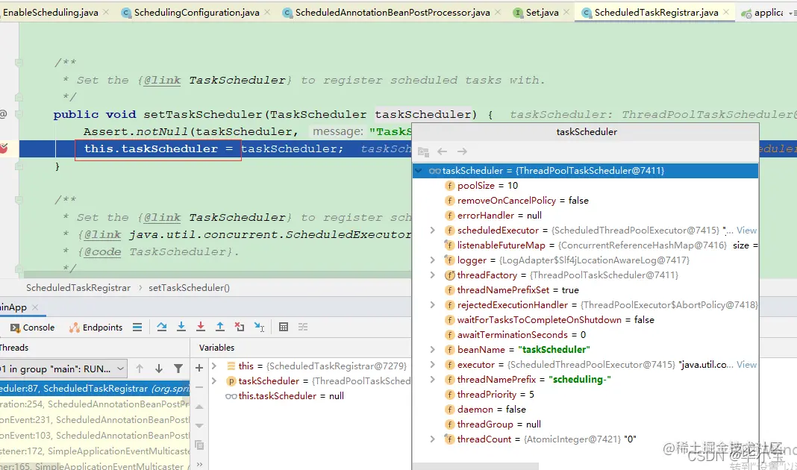The width and height of the screenshot is (797, 470).
Task: Expand the rejectedExecutionHandler field
Action: (433, 305)
